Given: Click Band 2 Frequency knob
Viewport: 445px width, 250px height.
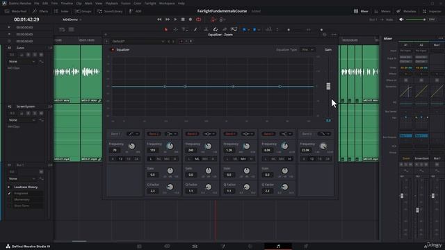Looking at the screenshot, I should (170, 146).
